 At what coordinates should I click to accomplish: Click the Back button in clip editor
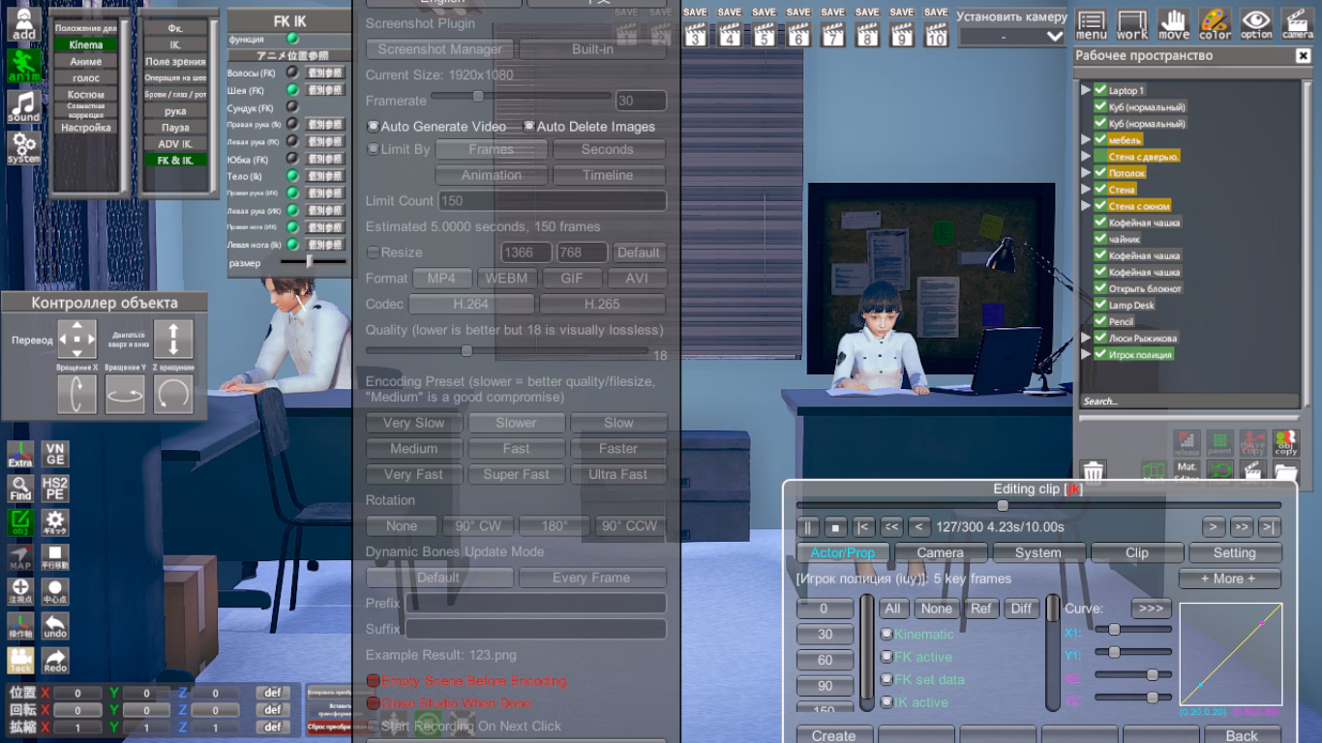(1242, 735)
